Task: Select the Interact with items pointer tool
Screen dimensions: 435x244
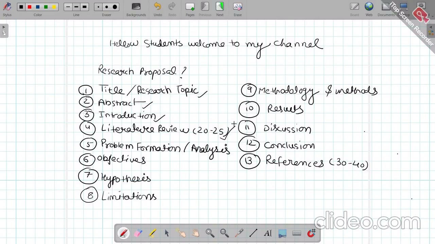Action: click(181, 233)
